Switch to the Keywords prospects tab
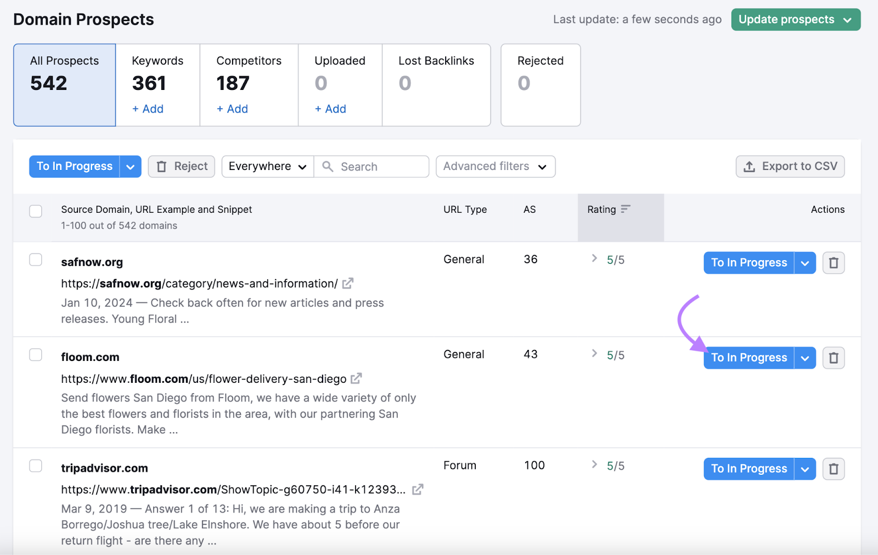 157,72
